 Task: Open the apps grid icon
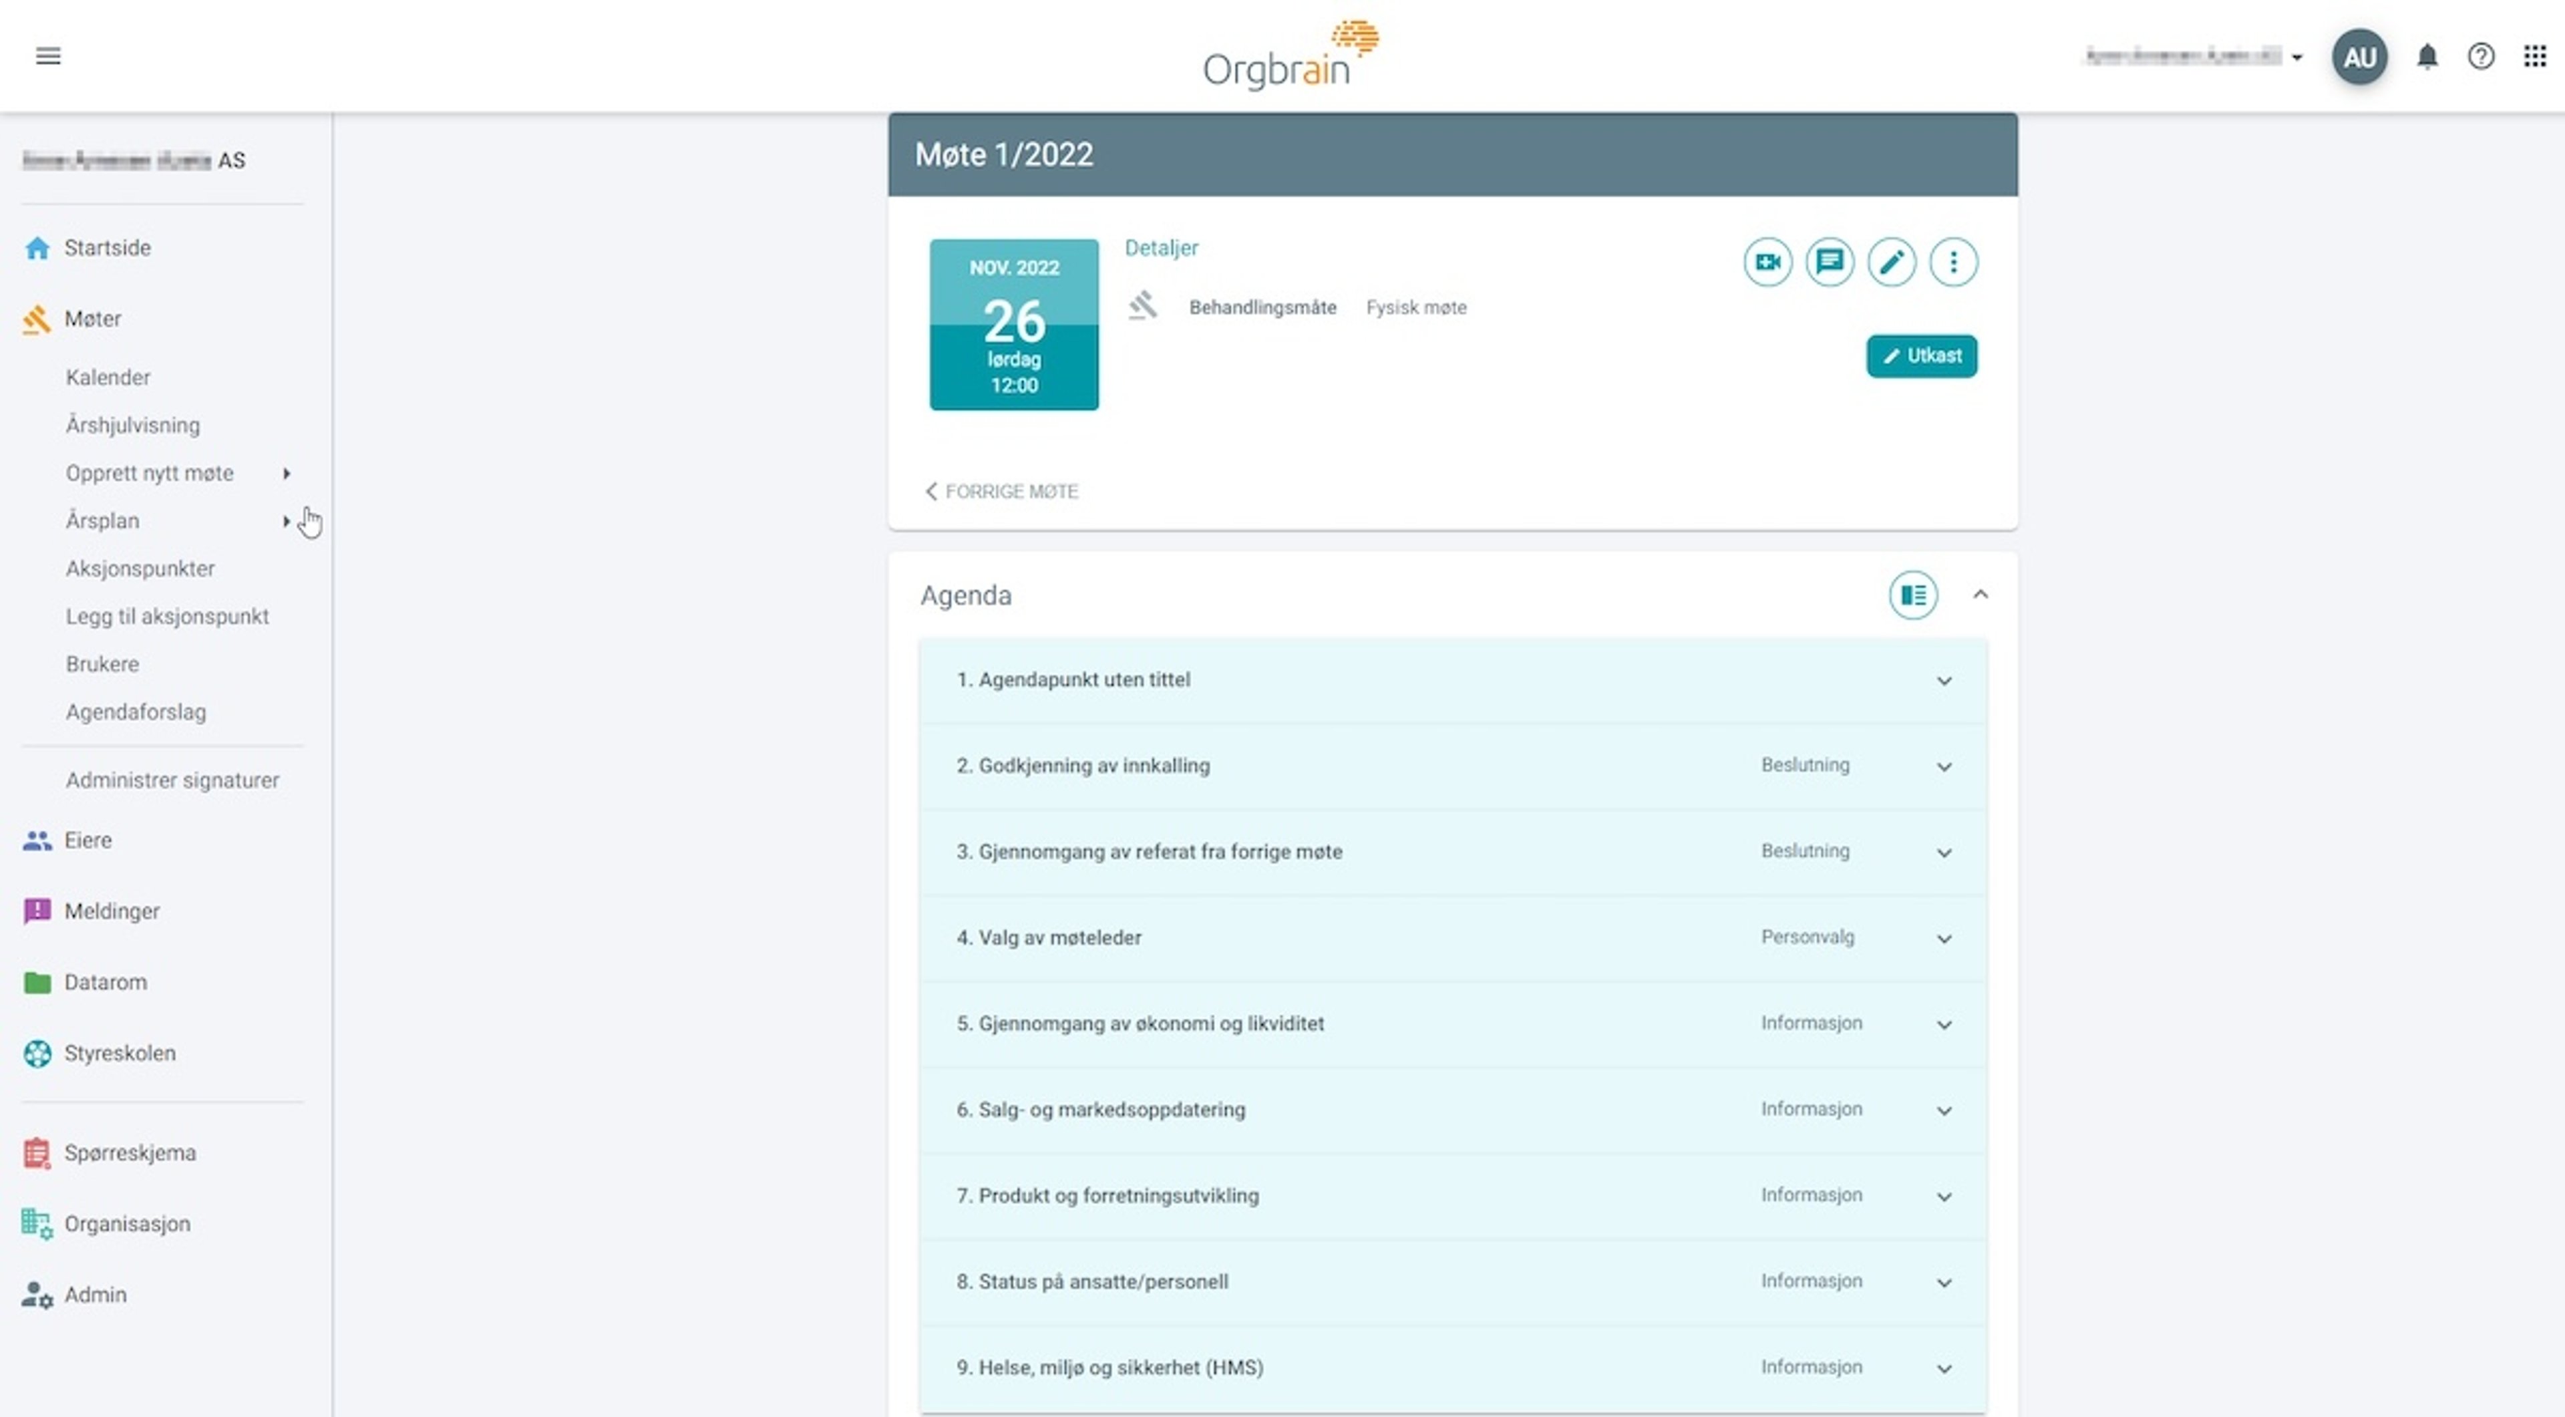coord(2534,57)
